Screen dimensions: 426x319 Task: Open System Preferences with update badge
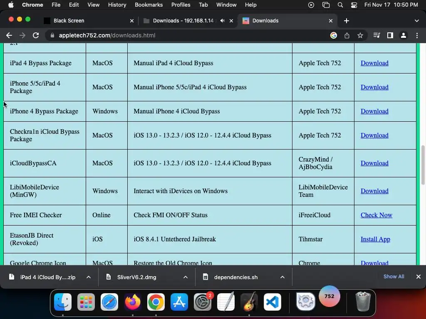pos(203,302)
